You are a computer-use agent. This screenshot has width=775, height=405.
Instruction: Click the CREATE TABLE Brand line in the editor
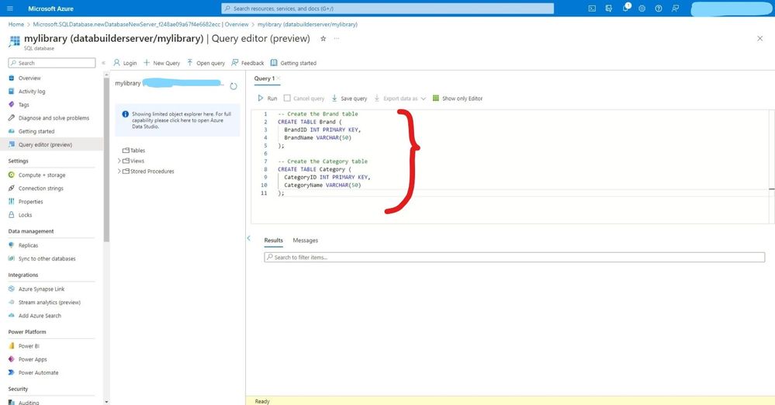tap(310, 122)
